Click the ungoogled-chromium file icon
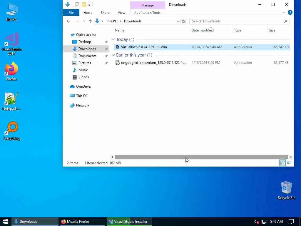The image size is (301, 226). [117, 62]
